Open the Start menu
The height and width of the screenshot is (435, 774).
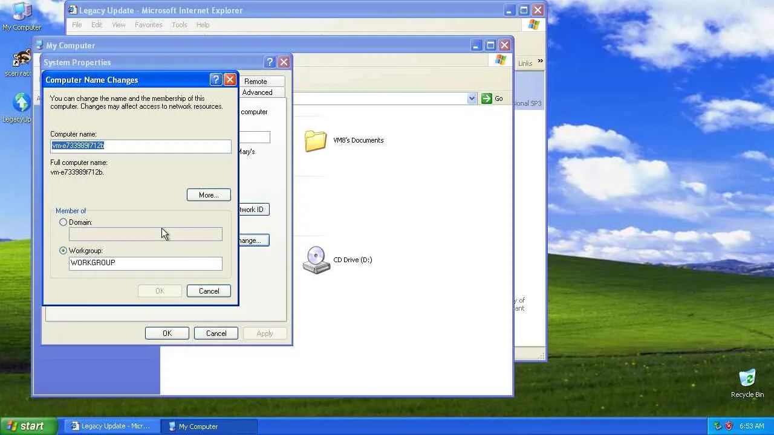tap(29, 426)
